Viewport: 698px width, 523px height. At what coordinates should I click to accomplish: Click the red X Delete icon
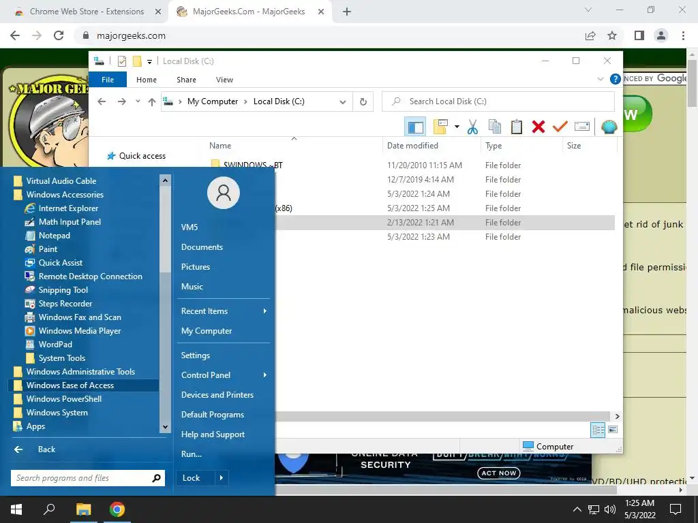pyautogui.click(x=538, y=127)
